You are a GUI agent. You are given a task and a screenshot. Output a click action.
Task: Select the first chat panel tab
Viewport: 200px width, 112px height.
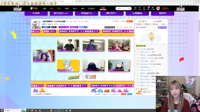pyautogui.click(x=139, y=24)
